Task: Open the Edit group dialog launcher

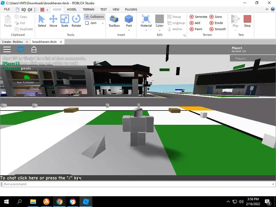Action: coord(184,36)
